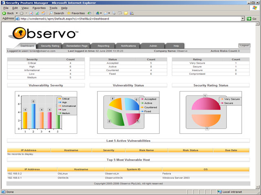The width and height of the screenshot is (261, 195).
Task: Click the Windows Server 2003 OS cell
Action: point(176,178)
